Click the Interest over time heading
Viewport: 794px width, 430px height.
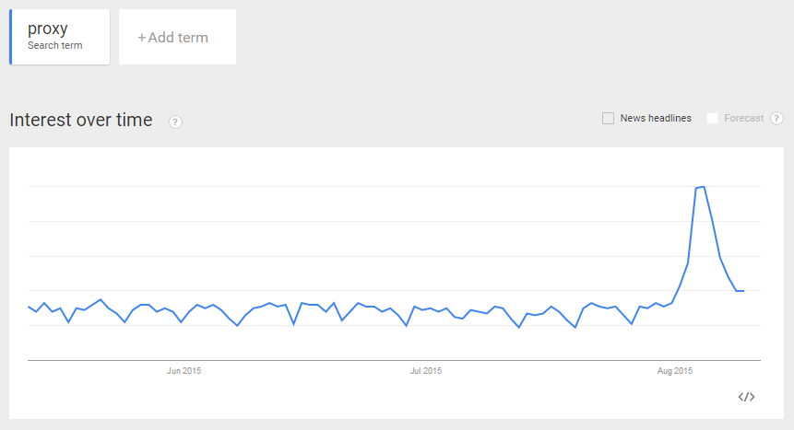80,120
